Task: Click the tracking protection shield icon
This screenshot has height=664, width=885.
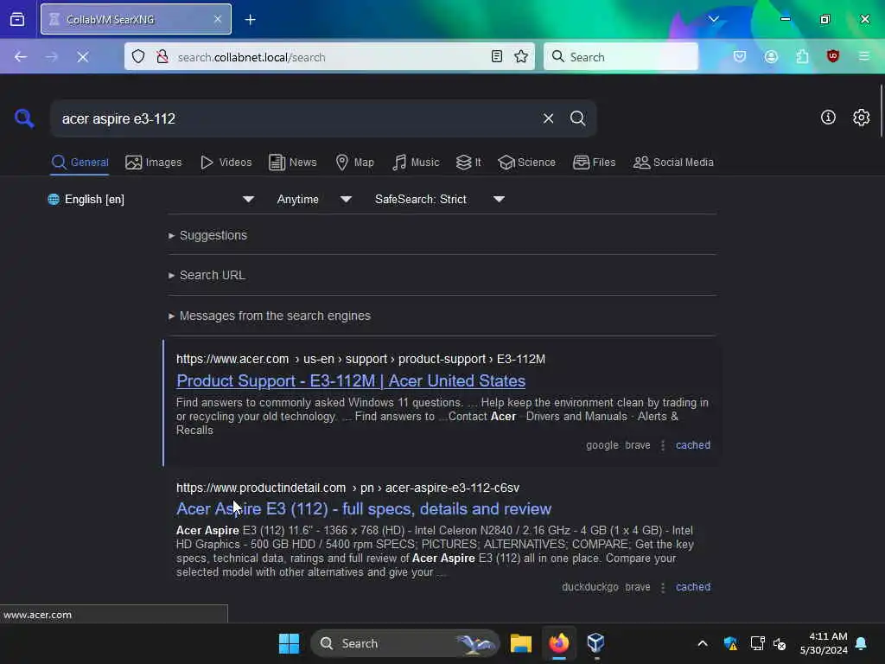Action: (x=138, y=56)
